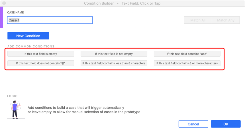Viewport: 245px width, 132px height.
Task: Close the window via gray title-bar circle
Action: point(4,3)
